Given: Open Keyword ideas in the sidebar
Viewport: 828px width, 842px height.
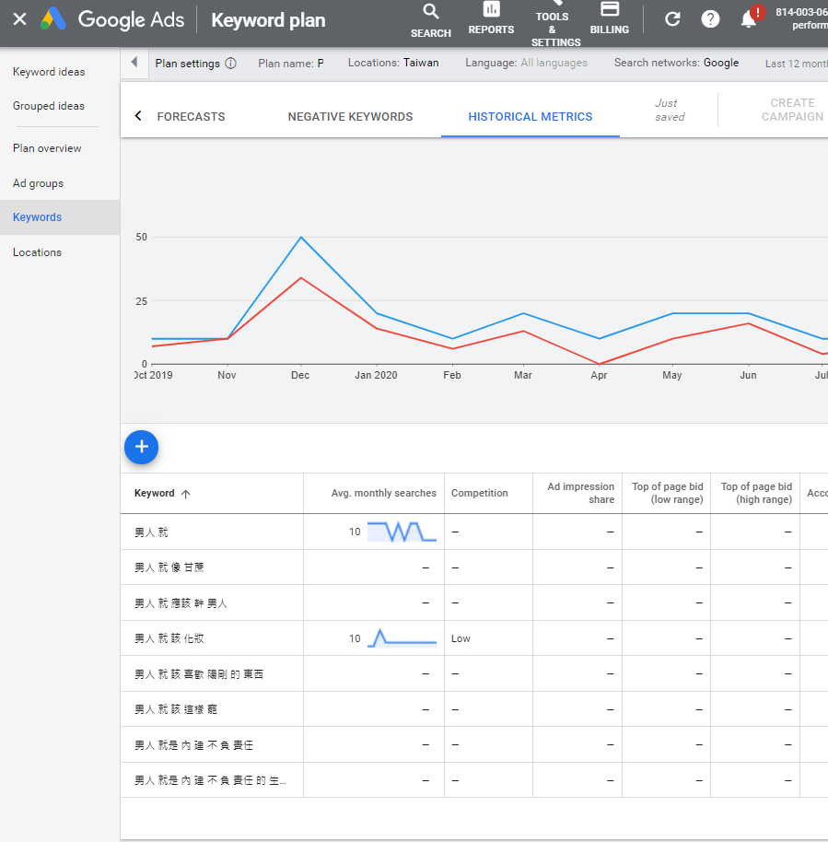Looking at the screenshot, I should pos(49,72).
